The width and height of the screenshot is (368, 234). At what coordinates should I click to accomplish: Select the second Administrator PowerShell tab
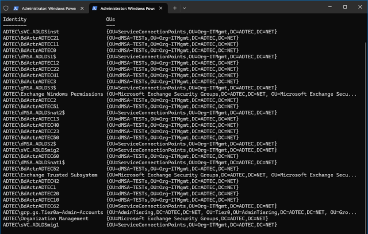tap(127, 8)
